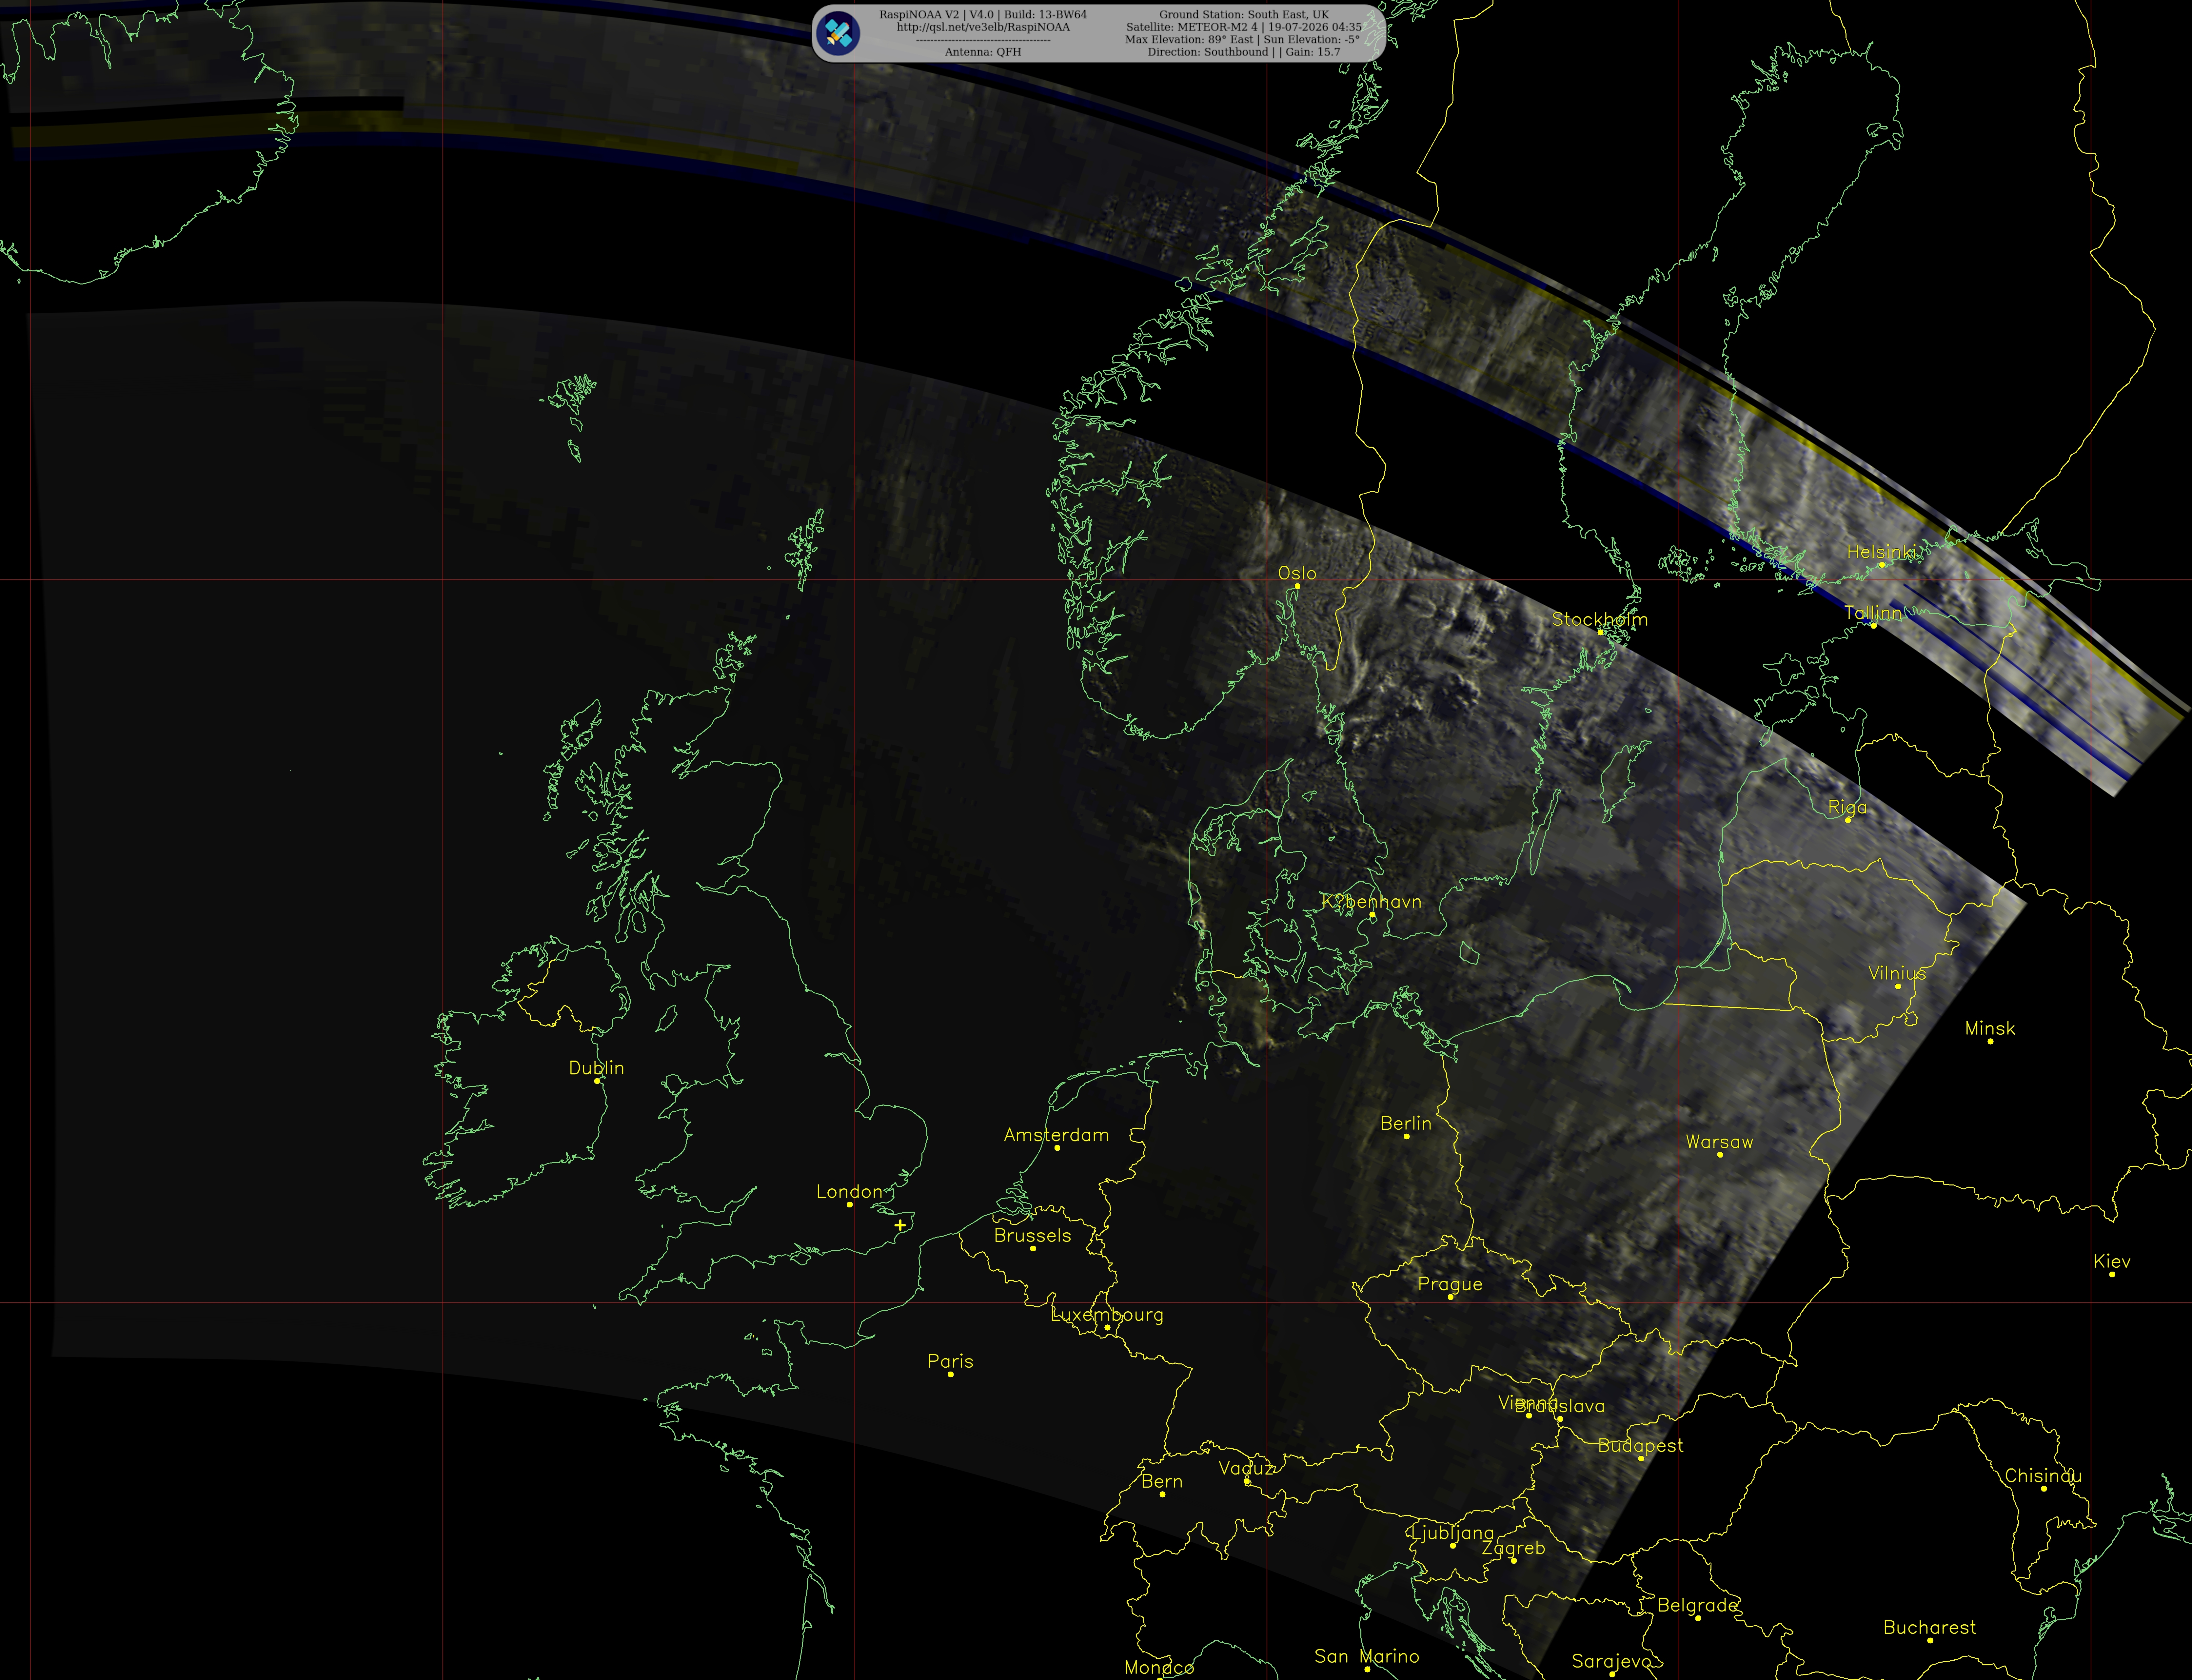Image resolution: width=2192 pixels, height=1680 pixels.
Task: Click the Vilnius city label
Action: pos(1897,973)
